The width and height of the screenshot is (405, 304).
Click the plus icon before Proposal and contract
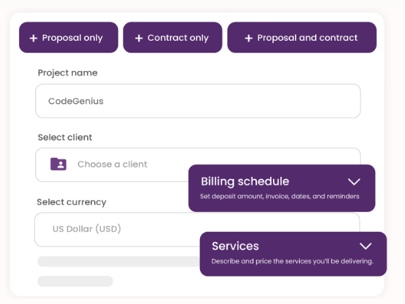click(x=248, y=38)
